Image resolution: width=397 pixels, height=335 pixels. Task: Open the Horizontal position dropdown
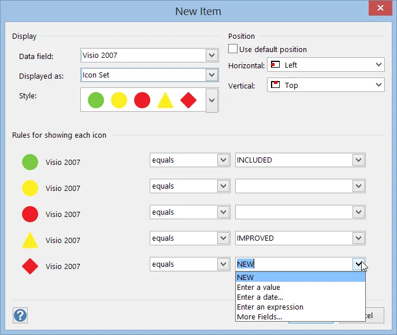click(379, 65)
